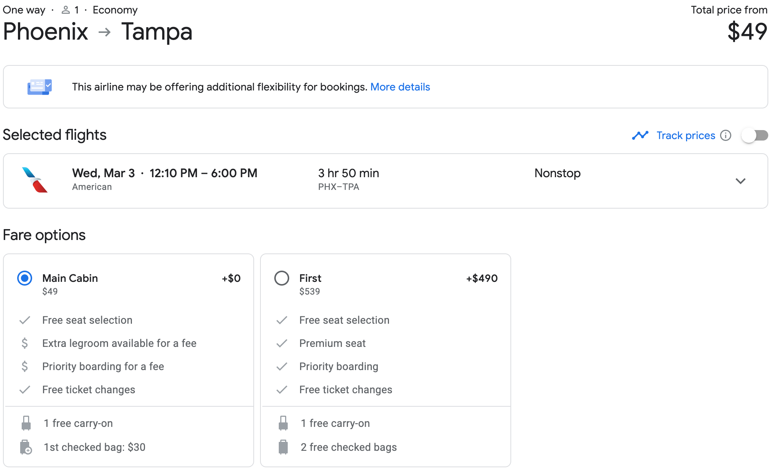Click First class carry-on luggage icon
The width and height of the screenshot is (772, 471).
tap(283, 423)
